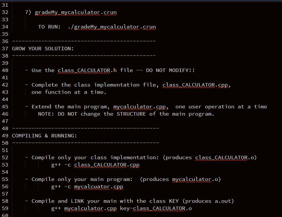
Task: Click line number 49 in the gutter
Action: 5,135
